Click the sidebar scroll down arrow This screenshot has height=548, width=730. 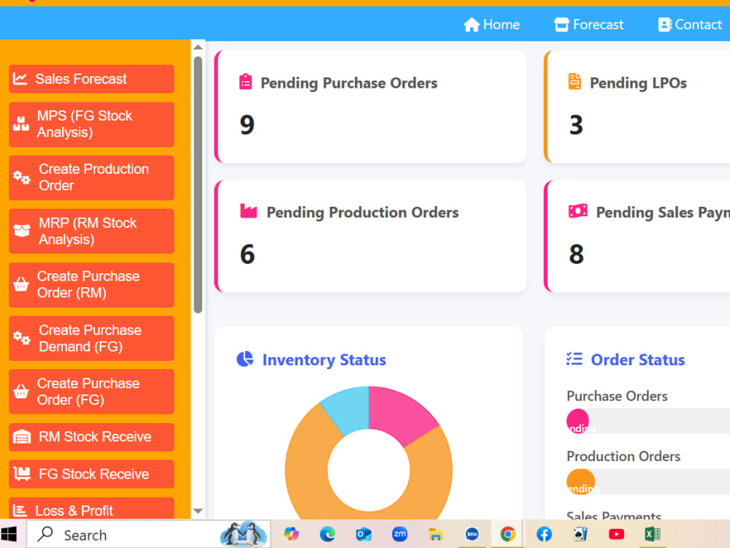[198, 511]
